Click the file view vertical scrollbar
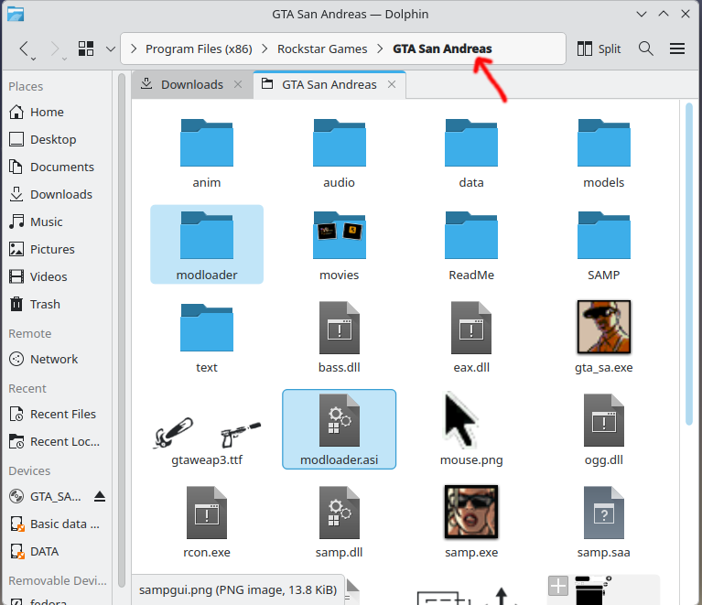 [689, 265]
